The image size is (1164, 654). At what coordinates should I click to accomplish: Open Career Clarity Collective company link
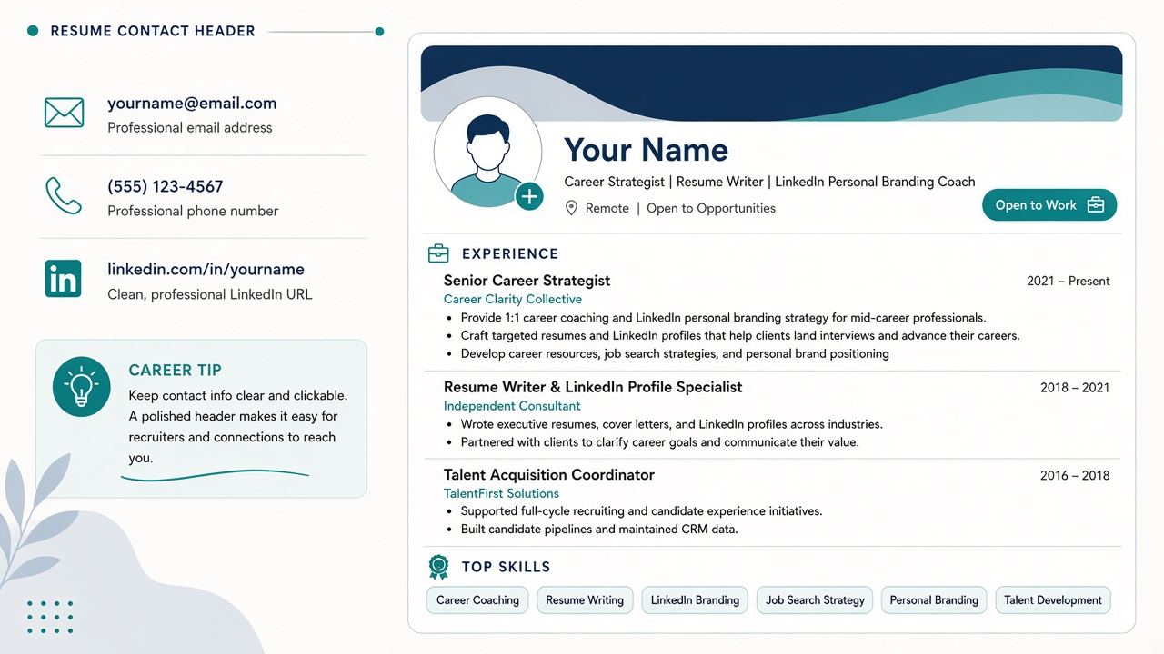[x=513, y=300]
